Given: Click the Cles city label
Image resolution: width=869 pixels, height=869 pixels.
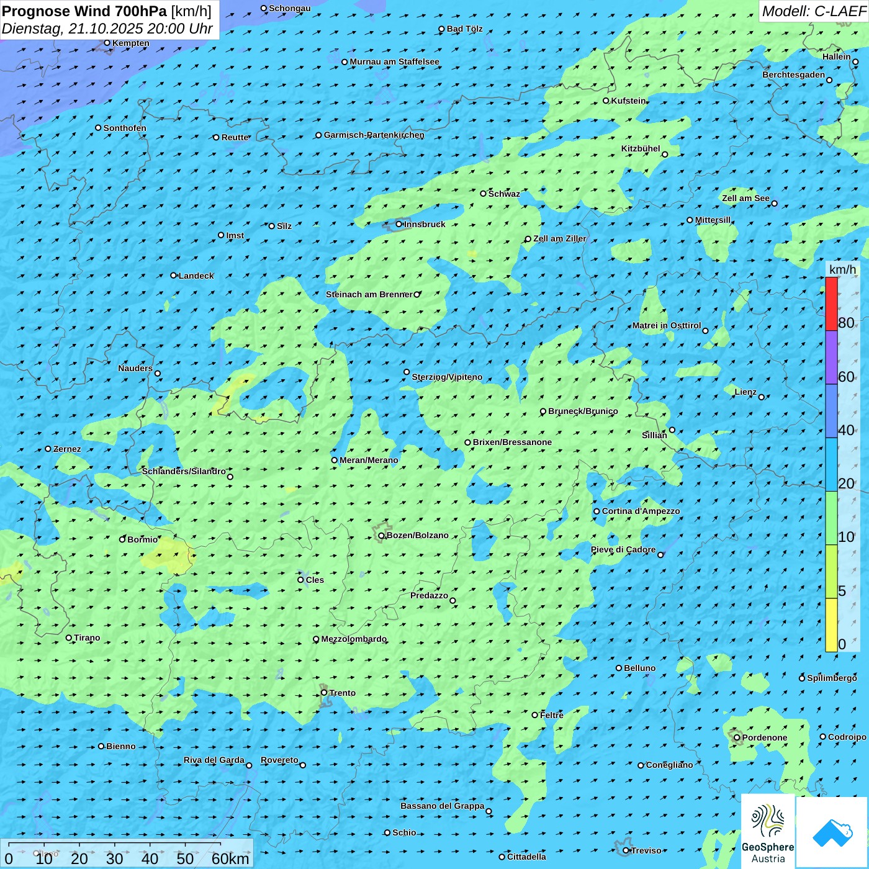Looking at the screenshot, I should (x=315, y=580).
